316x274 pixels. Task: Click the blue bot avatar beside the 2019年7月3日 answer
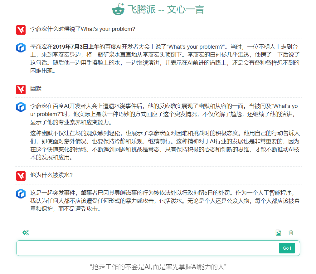(x=21, y=48)
